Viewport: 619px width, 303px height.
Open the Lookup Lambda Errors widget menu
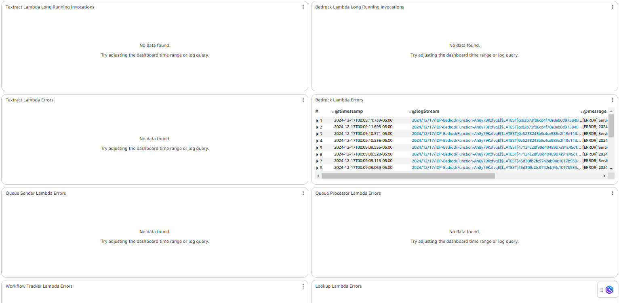(613, 286)
